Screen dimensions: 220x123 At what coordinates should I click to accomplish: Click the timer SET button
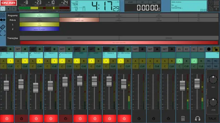(x=142, y=2)
